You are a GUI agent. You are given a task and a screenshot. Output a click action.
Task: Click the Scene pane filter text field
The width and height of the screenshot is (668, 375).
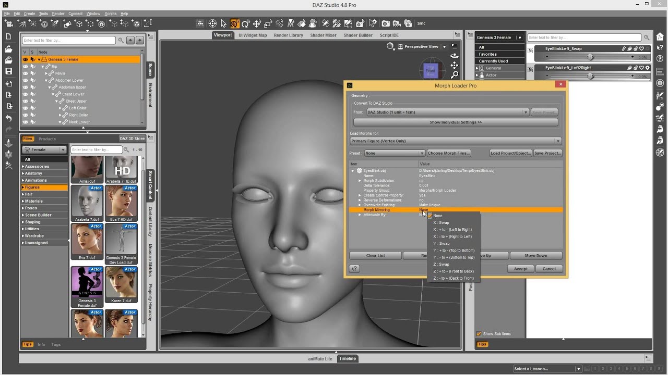(x=69, y=40)
